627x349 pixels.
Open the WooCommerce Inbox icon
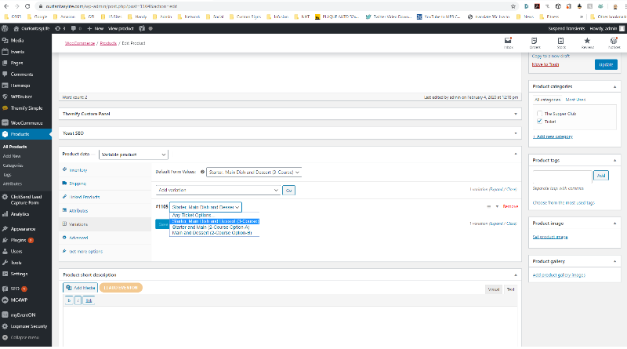(509, 43)
